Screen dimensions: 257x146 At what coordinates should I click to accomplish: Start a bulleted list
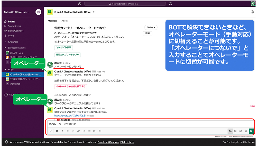click(89, 131)
